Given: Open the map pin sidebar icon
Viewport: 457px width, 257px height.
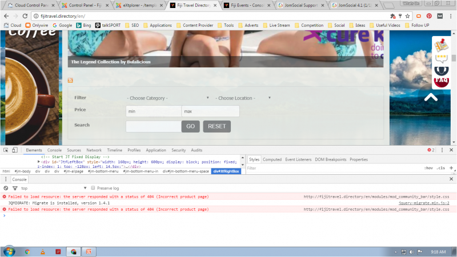Looking at the screenshot, I should [441, 45].
